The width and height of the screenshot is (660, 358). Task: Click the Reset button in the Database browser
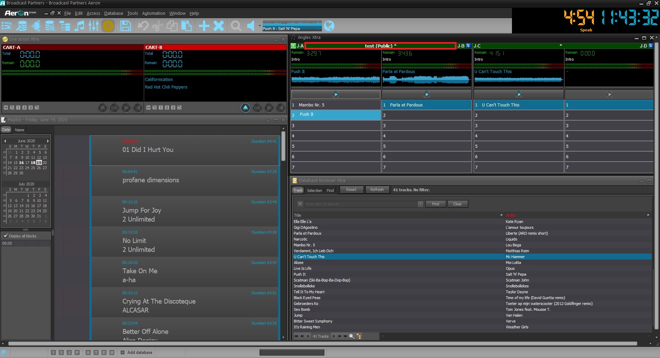351,190
